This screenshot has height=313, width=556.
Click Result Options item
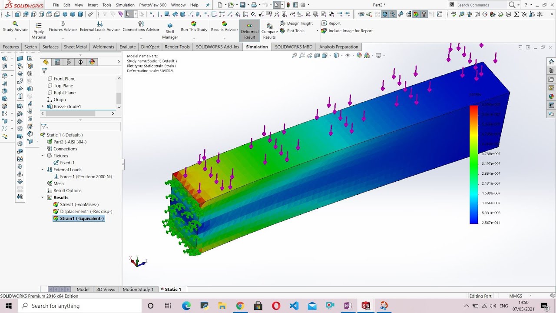tap(64, 190)
